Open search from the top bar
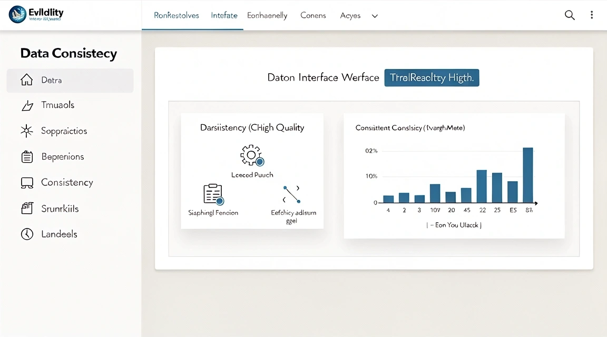This screenshot has width=607, height=337. tap(570, 15)
